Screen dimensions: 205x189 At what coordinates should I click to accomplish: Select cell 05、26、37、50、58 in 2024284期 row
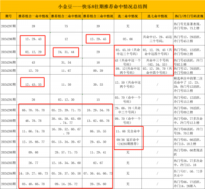(x=66, y=173)
